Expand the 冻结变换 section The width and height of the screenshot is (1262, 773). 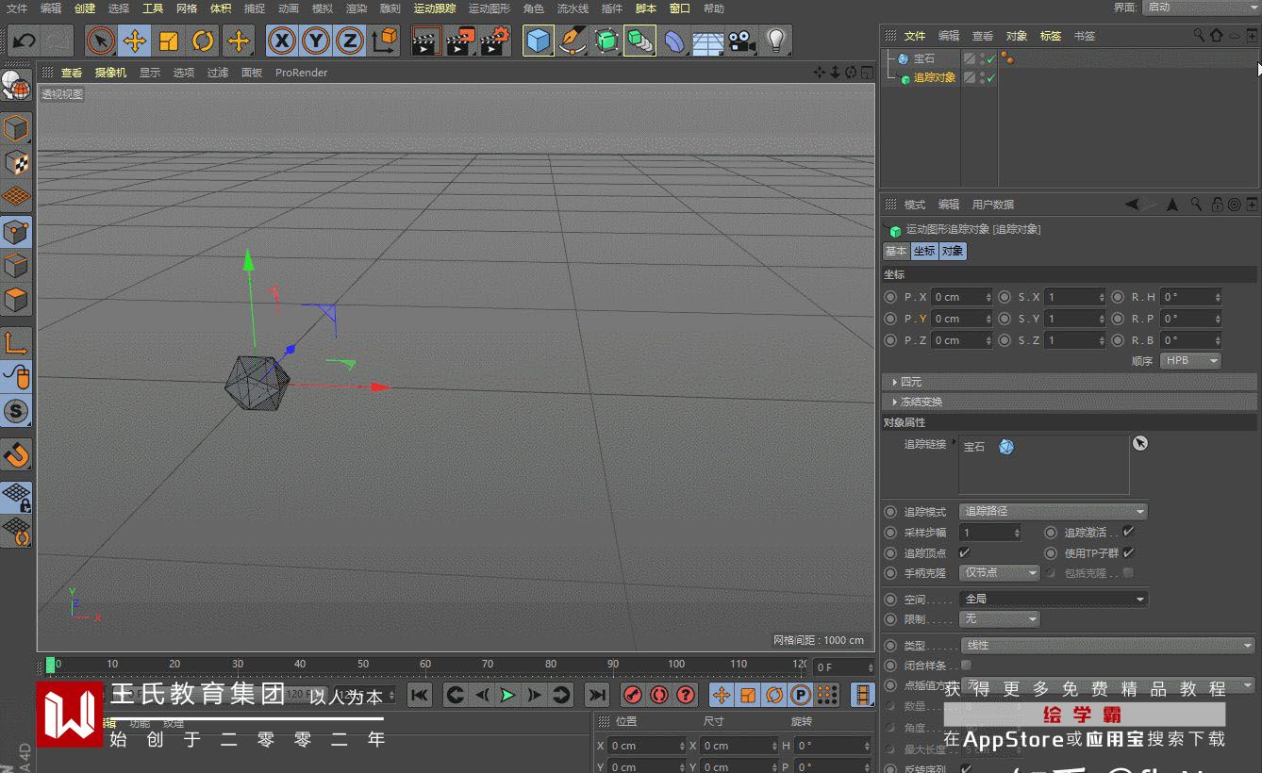tap(921, 402)
